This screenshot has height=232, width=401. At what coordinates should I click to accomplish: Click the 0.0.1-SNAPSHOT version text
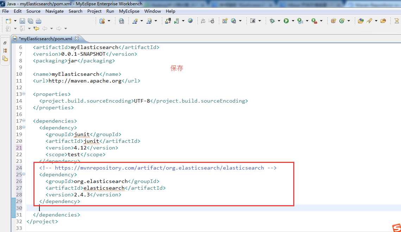(x=83, y=54)
